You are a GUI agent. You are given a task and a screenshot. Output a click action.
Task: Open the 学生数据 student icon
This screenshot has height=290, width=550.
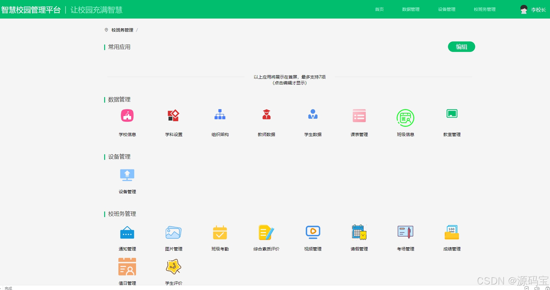[313, 114]
